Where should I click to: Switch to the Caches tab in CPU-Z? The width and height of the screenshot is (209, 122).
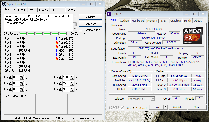pos(124,21)
